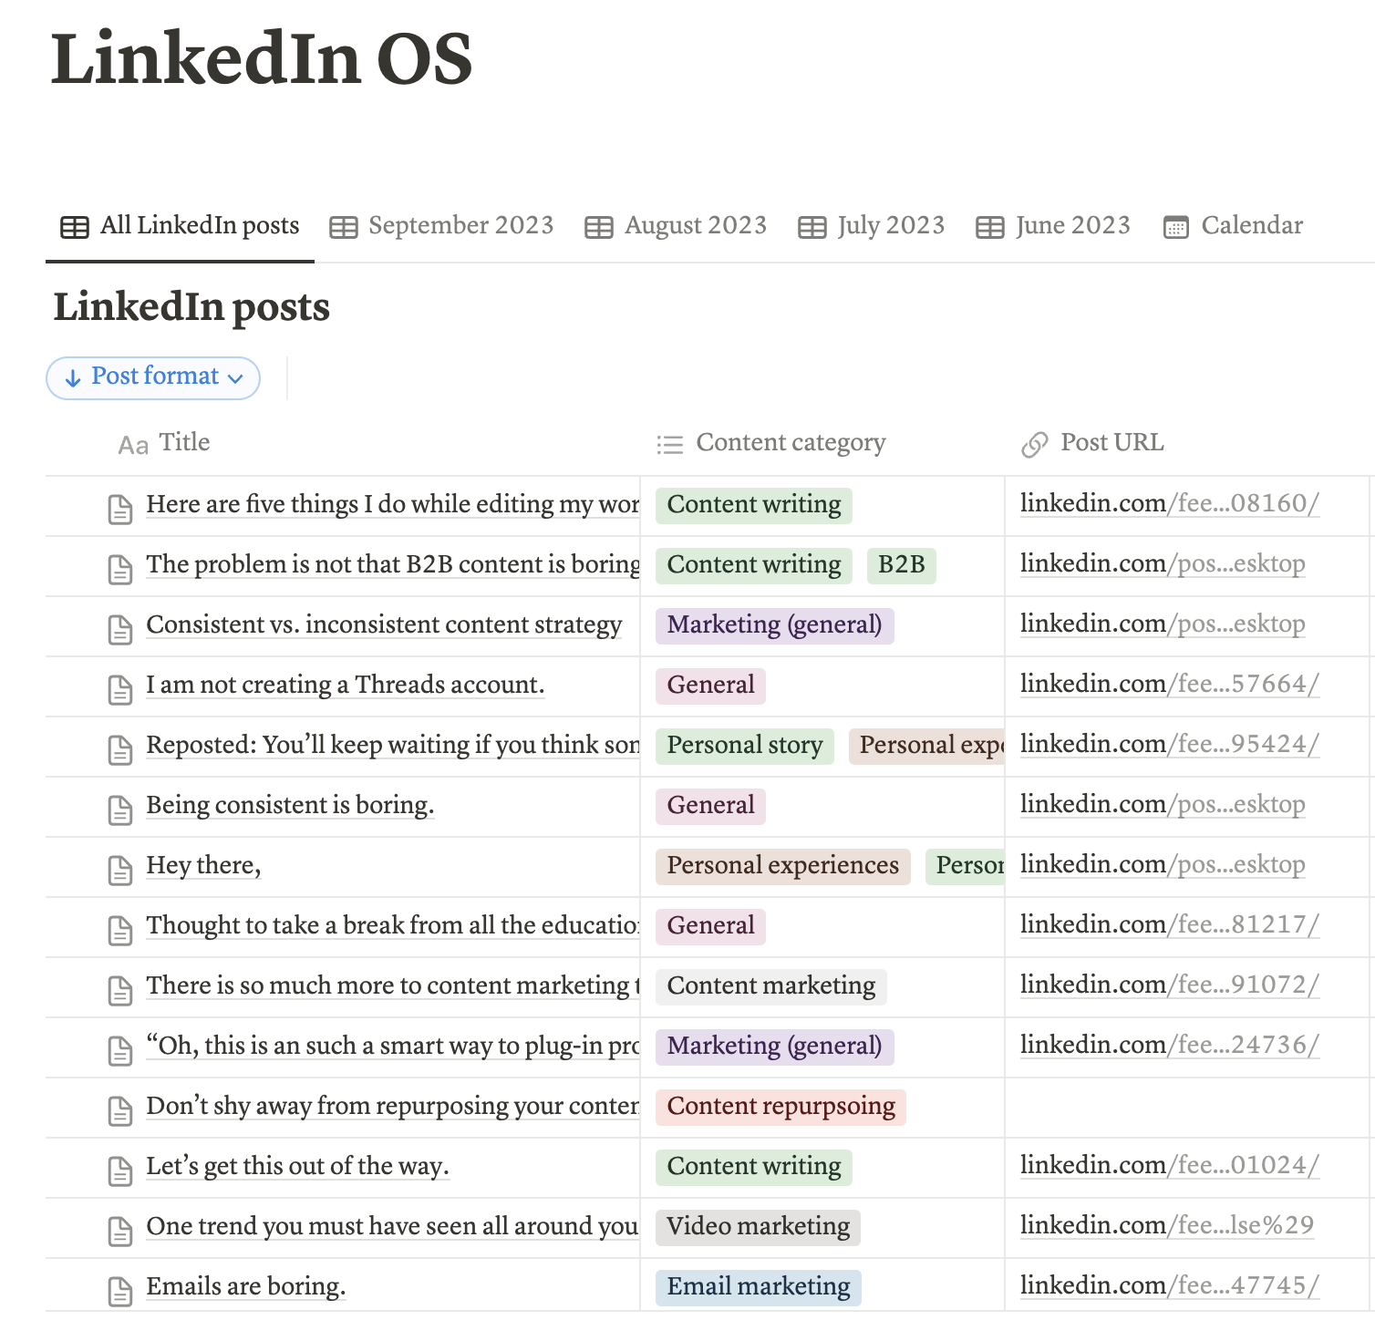Click table icon of September 2023 view

click(344, 227)
